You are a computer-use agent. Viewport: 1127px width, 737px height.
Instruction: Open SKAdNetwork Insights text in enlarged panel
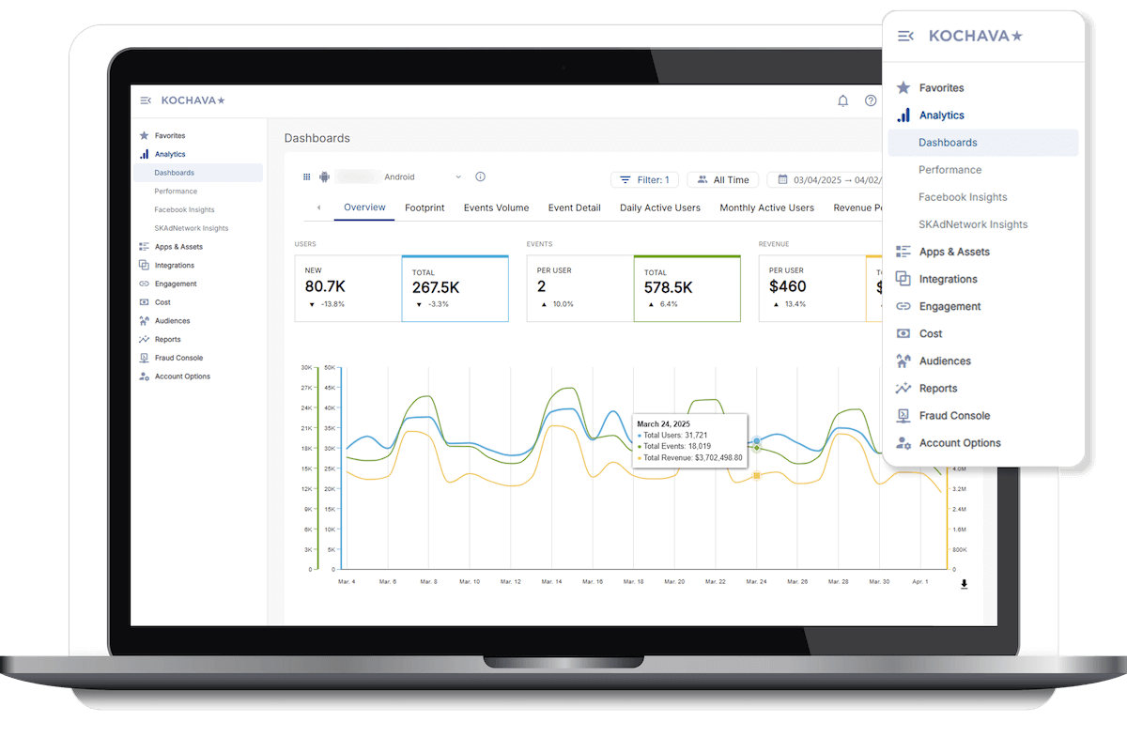tap(973, 224)
